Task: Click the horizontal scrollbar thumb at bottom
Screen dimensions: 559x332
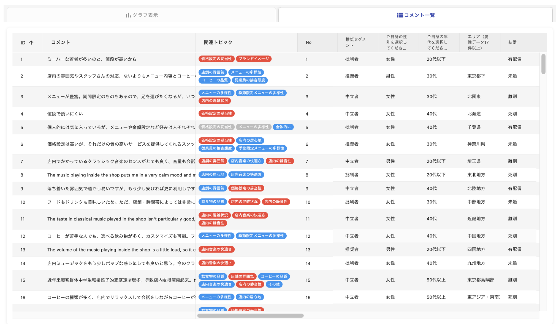Action: (x=250, y=316)
